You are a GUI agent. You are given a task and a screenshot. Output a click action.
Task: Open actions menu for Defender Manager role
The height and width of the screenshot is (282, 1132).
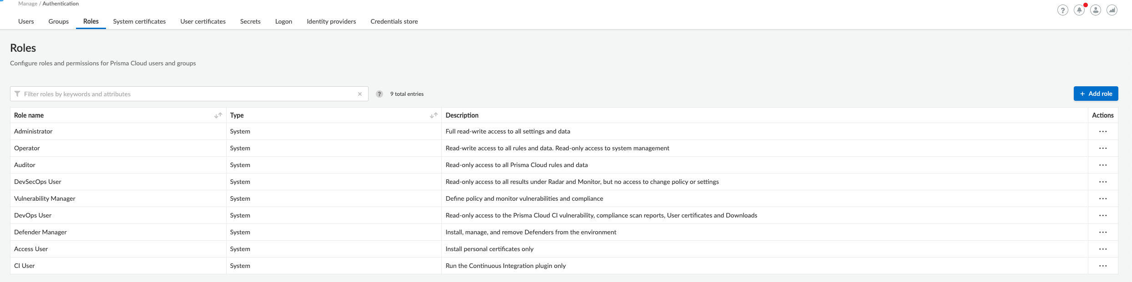tap(1103, 233)
